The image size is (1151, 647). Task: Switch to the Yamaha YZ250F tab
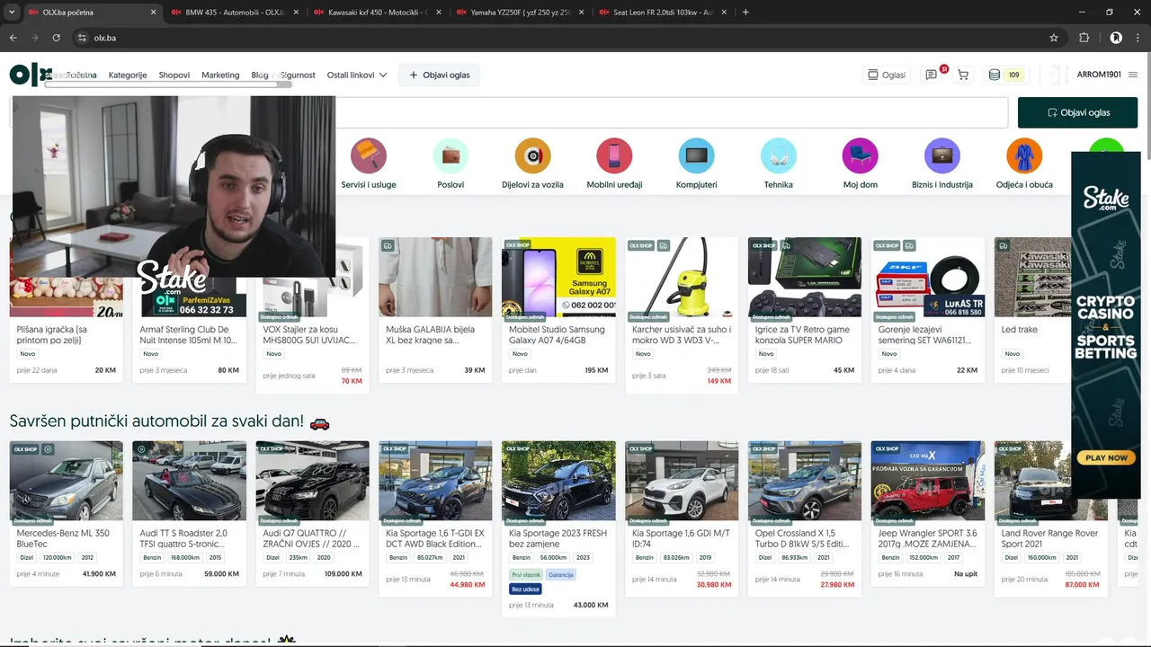(x=520, y=13)
